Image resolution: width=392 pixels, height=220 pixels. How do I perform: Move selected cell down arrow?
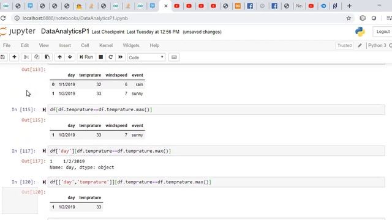(x=70, y=57)
